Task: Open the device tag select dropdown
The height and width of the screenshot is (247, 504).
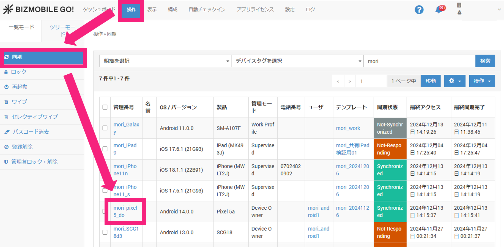Action: click(297, 61)
